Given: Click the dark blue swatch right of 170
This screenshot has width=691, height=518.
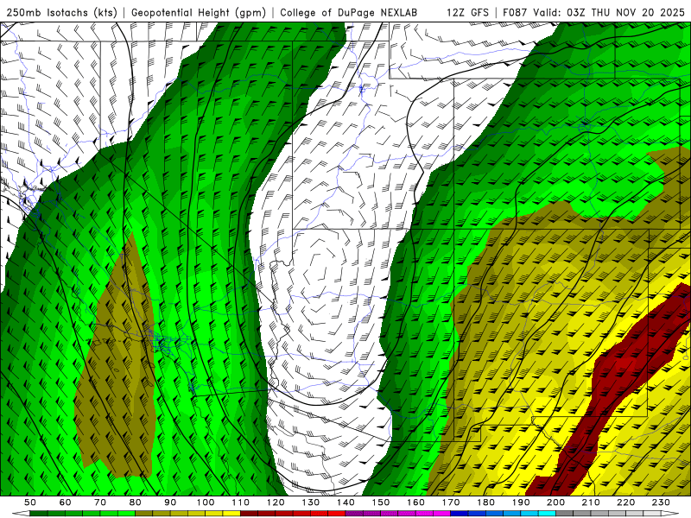Looking at the screenshot, I should pyautogui.click(x=460, y=514).
